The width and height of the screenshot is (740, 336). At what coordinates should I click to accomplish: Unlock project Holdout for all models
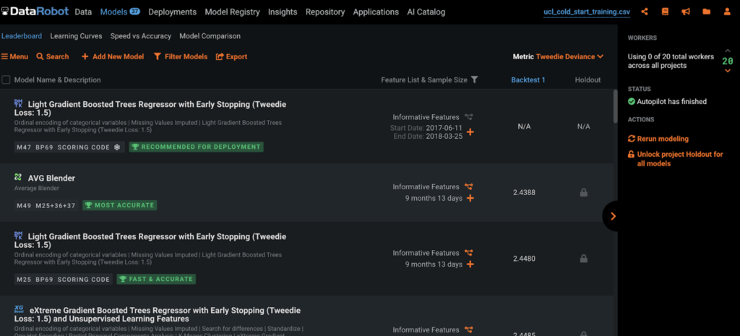(x=676, y=159)
